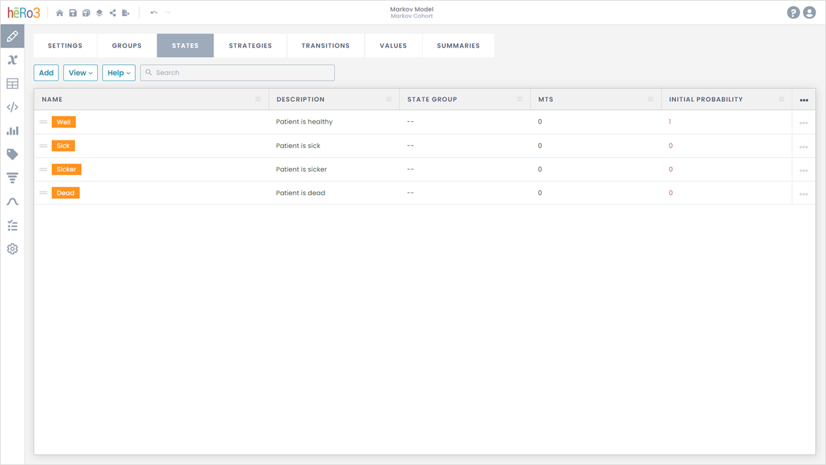Screen dimensions: 826x465
Task: Open the NAME column menu
Action: tap(258, 99)
